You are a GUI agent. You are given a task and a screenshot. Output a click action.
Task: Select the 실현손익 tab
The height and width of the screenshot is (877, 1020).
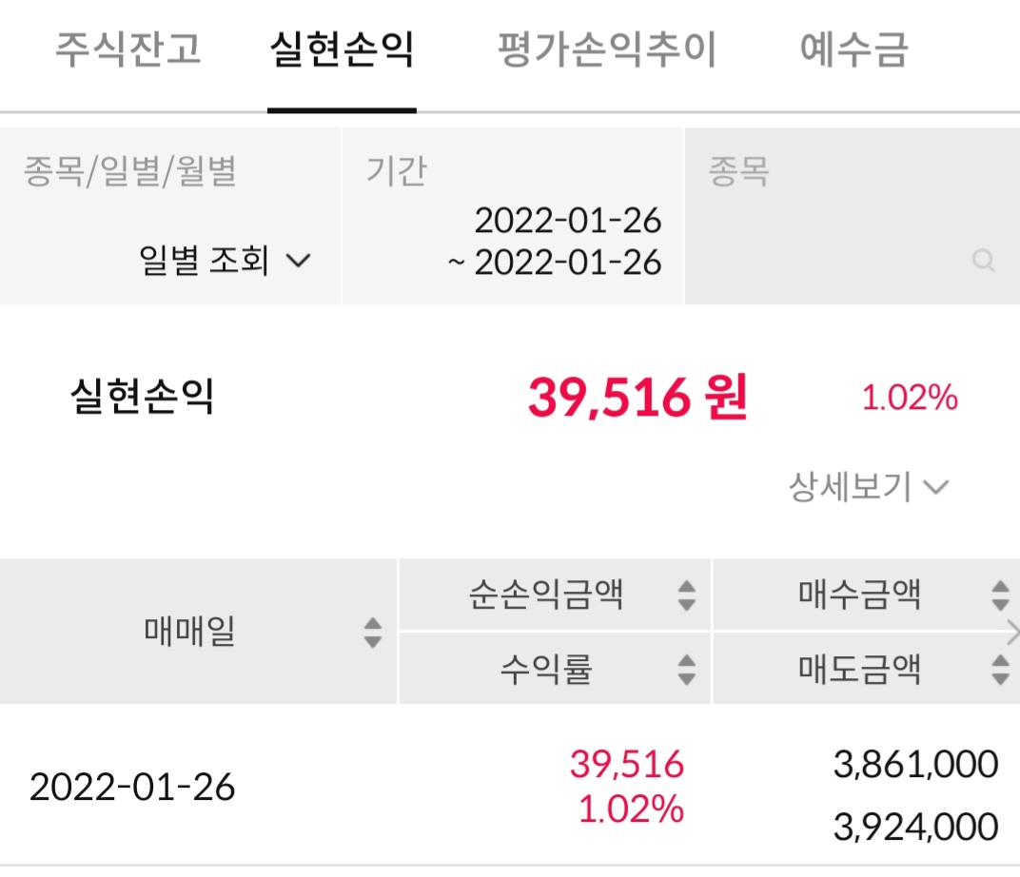point(342,50)
